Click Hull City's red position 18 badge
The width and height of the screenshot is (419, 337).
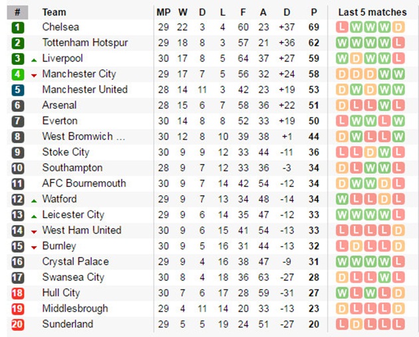[18, 293]
